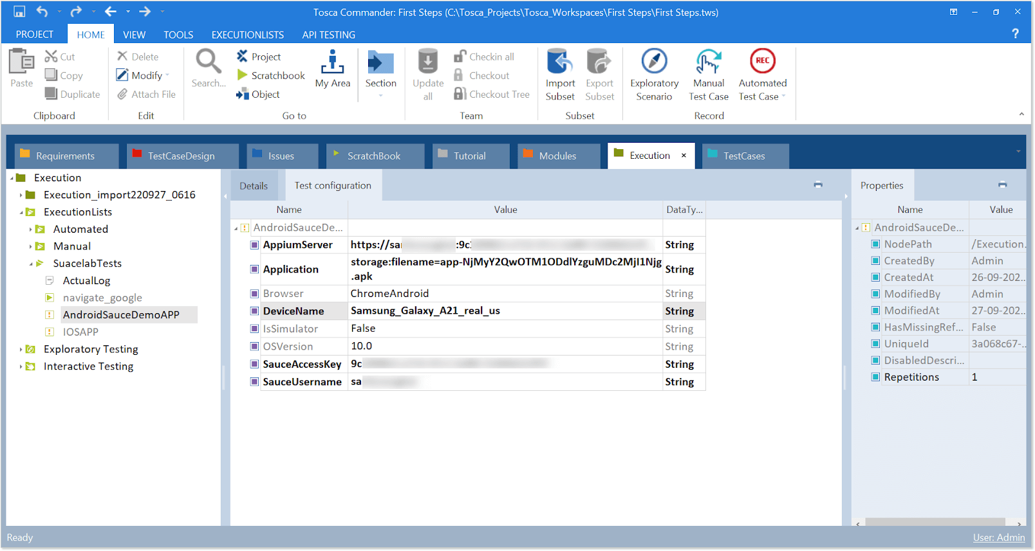
Task: Click the Exploratory Scenario compass icon
Action: pos(654,62)
